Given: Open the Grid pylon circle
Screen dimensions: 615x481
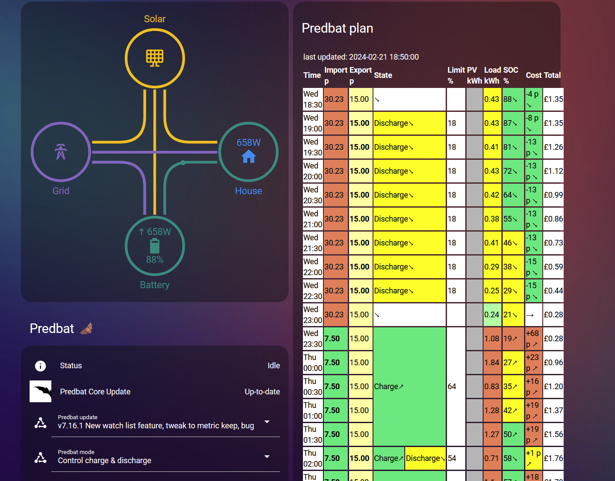Looking at the screenshot, I should 61,152.
